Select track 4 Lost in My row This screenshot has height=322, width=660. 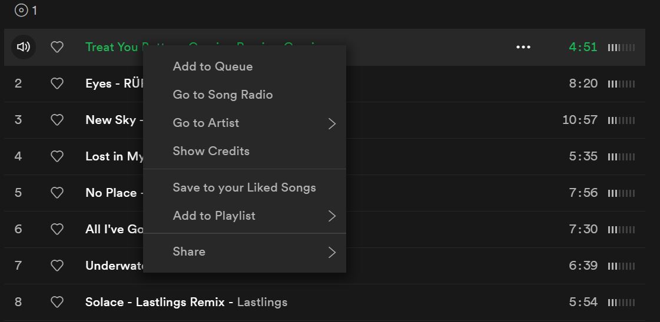click(324, 156)
